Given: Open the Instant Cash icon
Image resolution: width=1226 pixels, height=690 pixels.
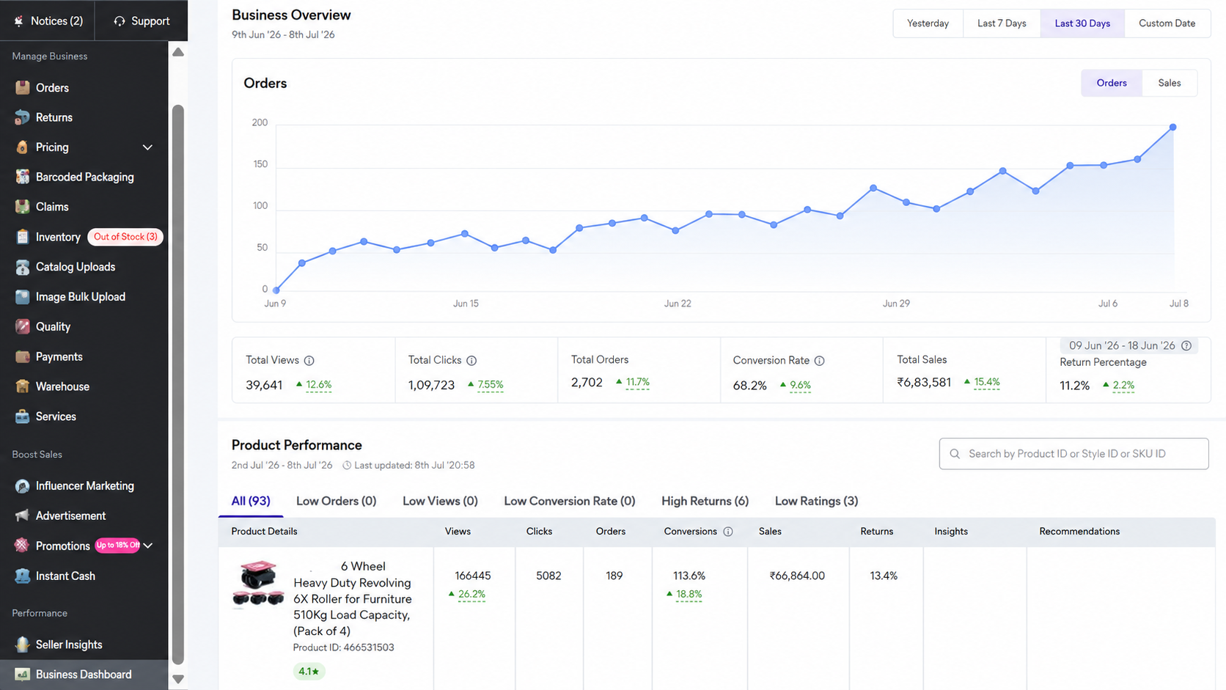Looking at the screenshot, I should click(x=22, y=576).
